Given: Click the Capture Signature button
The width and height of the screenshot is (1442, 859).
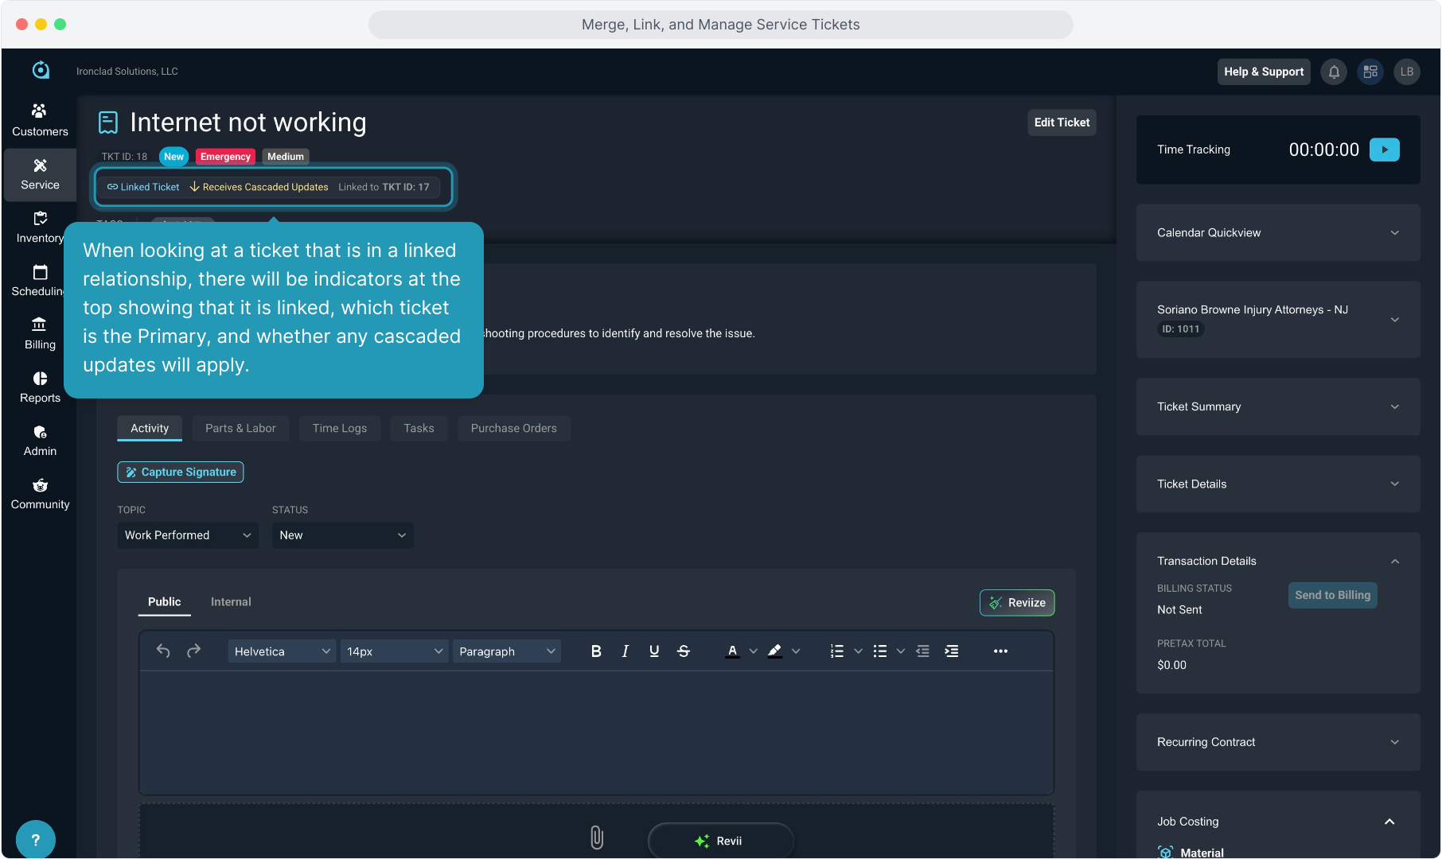Looking at the screenshot, I should click(181, 472).
